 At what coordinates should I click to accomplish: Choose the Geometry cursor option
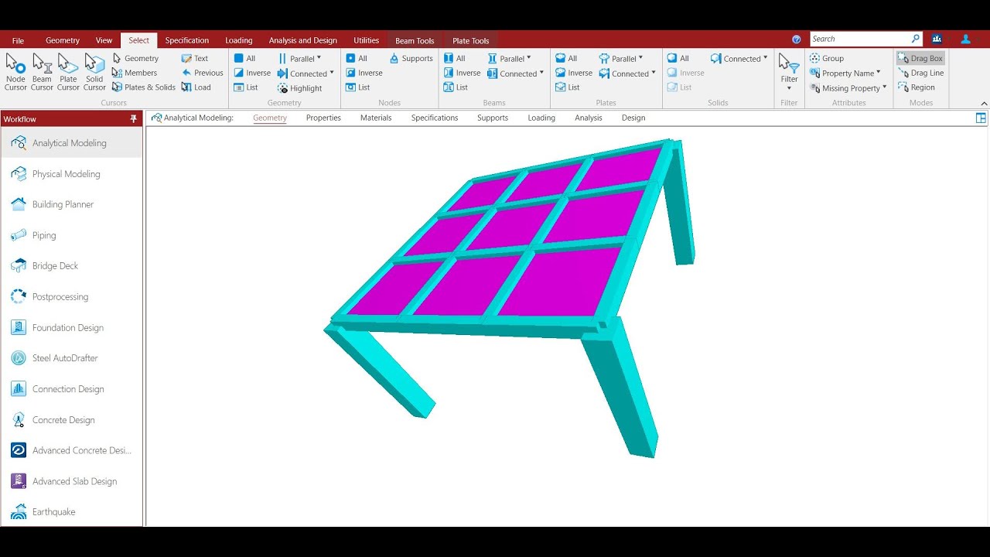coord(135,58)
